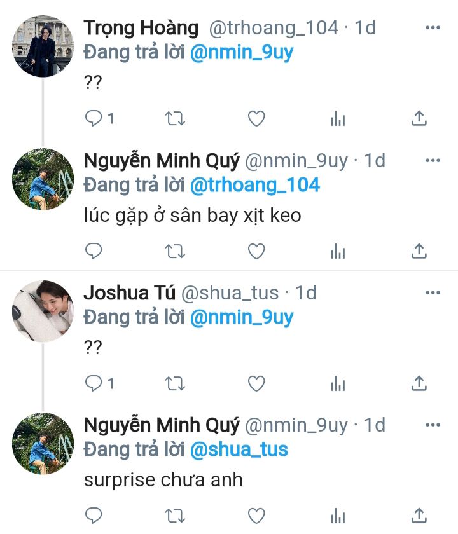Open Joshua Tú's profile avatar
This screenshot has height=534, width=458.
[x=43, y=311]
